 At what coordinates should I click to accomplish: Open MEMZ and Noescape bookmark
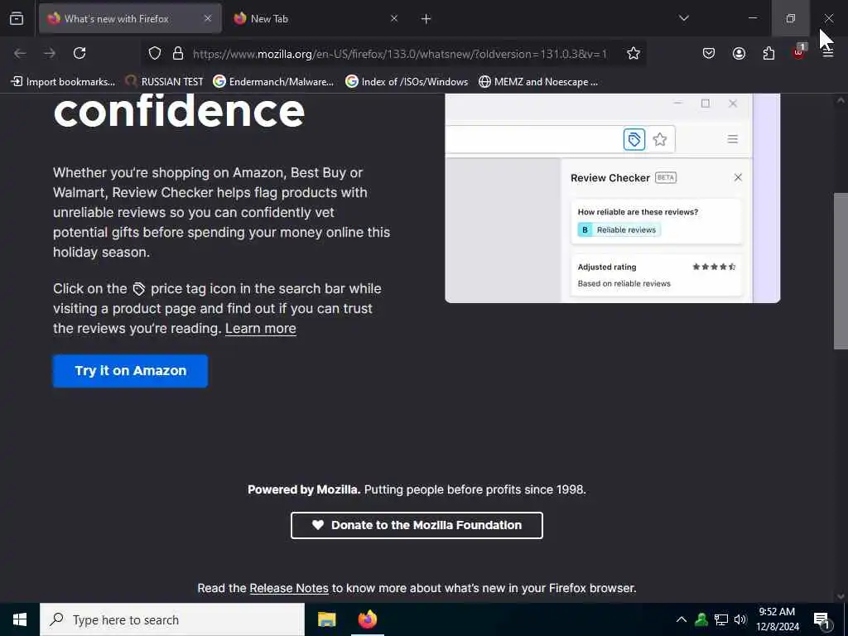point(538,82)
